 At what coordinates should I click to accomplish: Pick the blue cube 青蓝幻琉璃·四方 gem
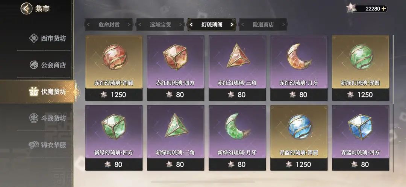click(361, 138)
